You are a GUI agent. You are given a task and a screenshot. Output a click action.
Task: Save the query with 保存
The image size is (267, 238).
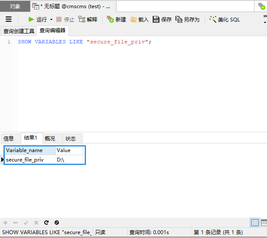pyautogui.click(x=162, y=19)
